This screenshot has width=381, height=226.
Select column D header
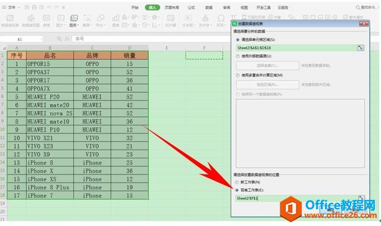tap(130, 48)
